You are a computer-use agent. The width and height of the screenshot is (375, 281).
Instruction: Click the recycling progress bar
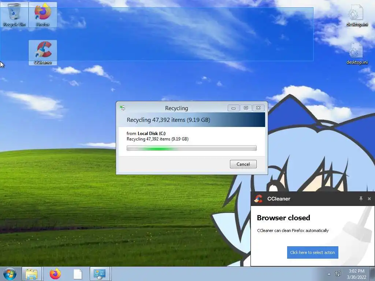coord(192,148)
